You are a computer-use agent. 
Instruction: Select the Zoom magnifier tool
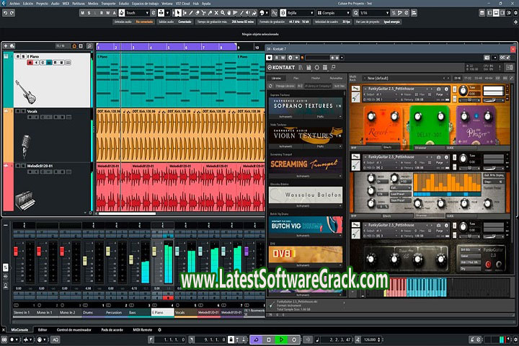click(223, 13)
